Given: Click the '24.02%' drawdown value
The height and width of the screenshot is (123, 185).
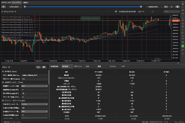Looking at the screenshot, I should (99, 87).
